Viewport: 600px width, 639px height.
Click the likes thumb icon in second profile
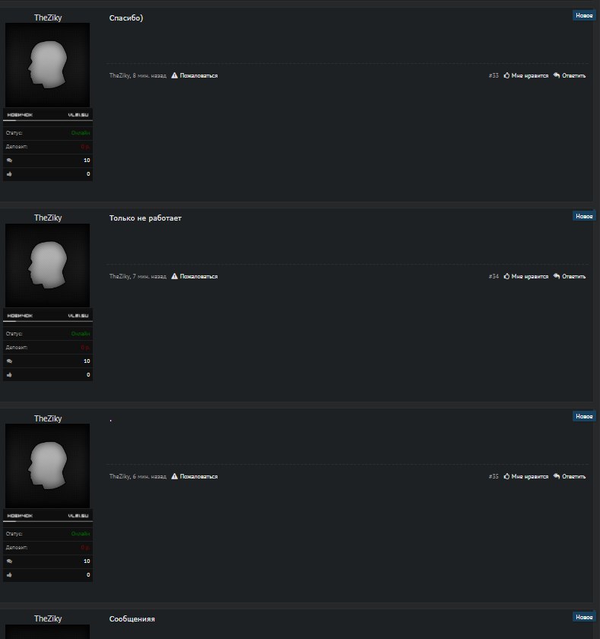pos(9,375)
